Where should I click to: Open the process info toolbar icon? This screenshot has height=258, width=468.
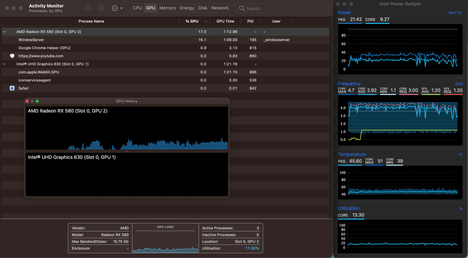click(101, 8)
